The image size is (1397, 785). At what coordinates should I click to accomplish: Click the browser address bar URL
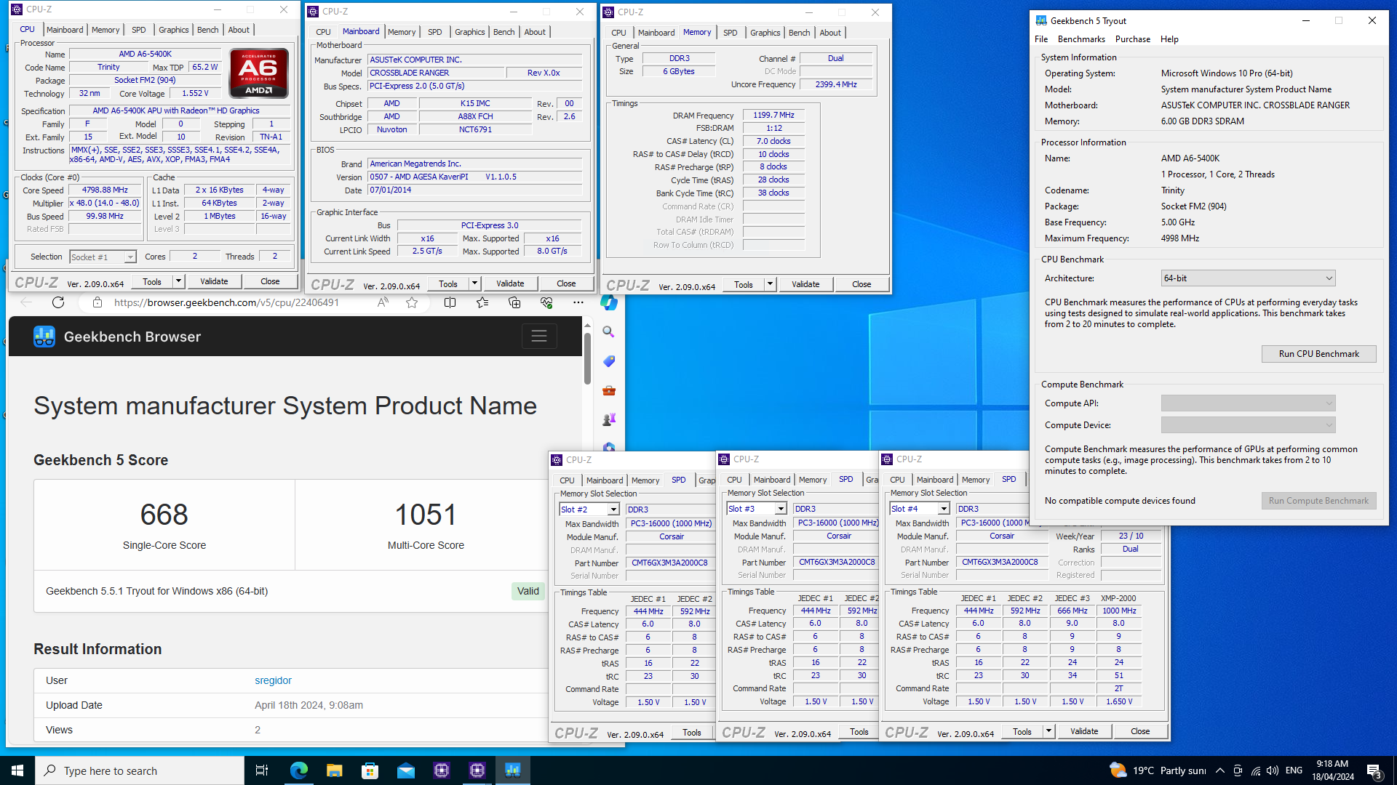click(226, 302)
